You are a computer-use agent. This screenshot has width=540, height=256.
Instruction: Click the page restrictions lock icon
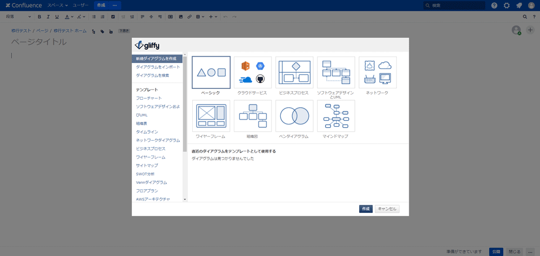pyautogui.click(x=111, y=31)
